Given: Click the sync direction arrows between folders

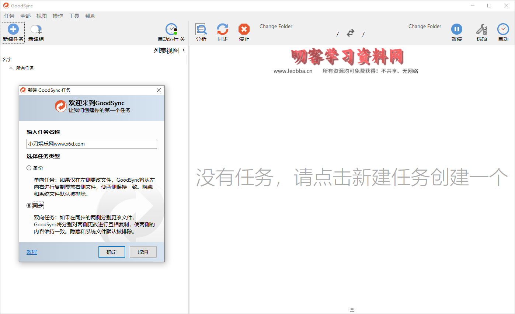Looking at the screenshot, I should (x=350, y=33).
